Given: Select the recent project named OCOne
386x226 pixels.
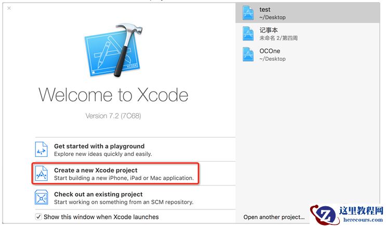Looking at the screenshot, I should [x=270, y=51].
